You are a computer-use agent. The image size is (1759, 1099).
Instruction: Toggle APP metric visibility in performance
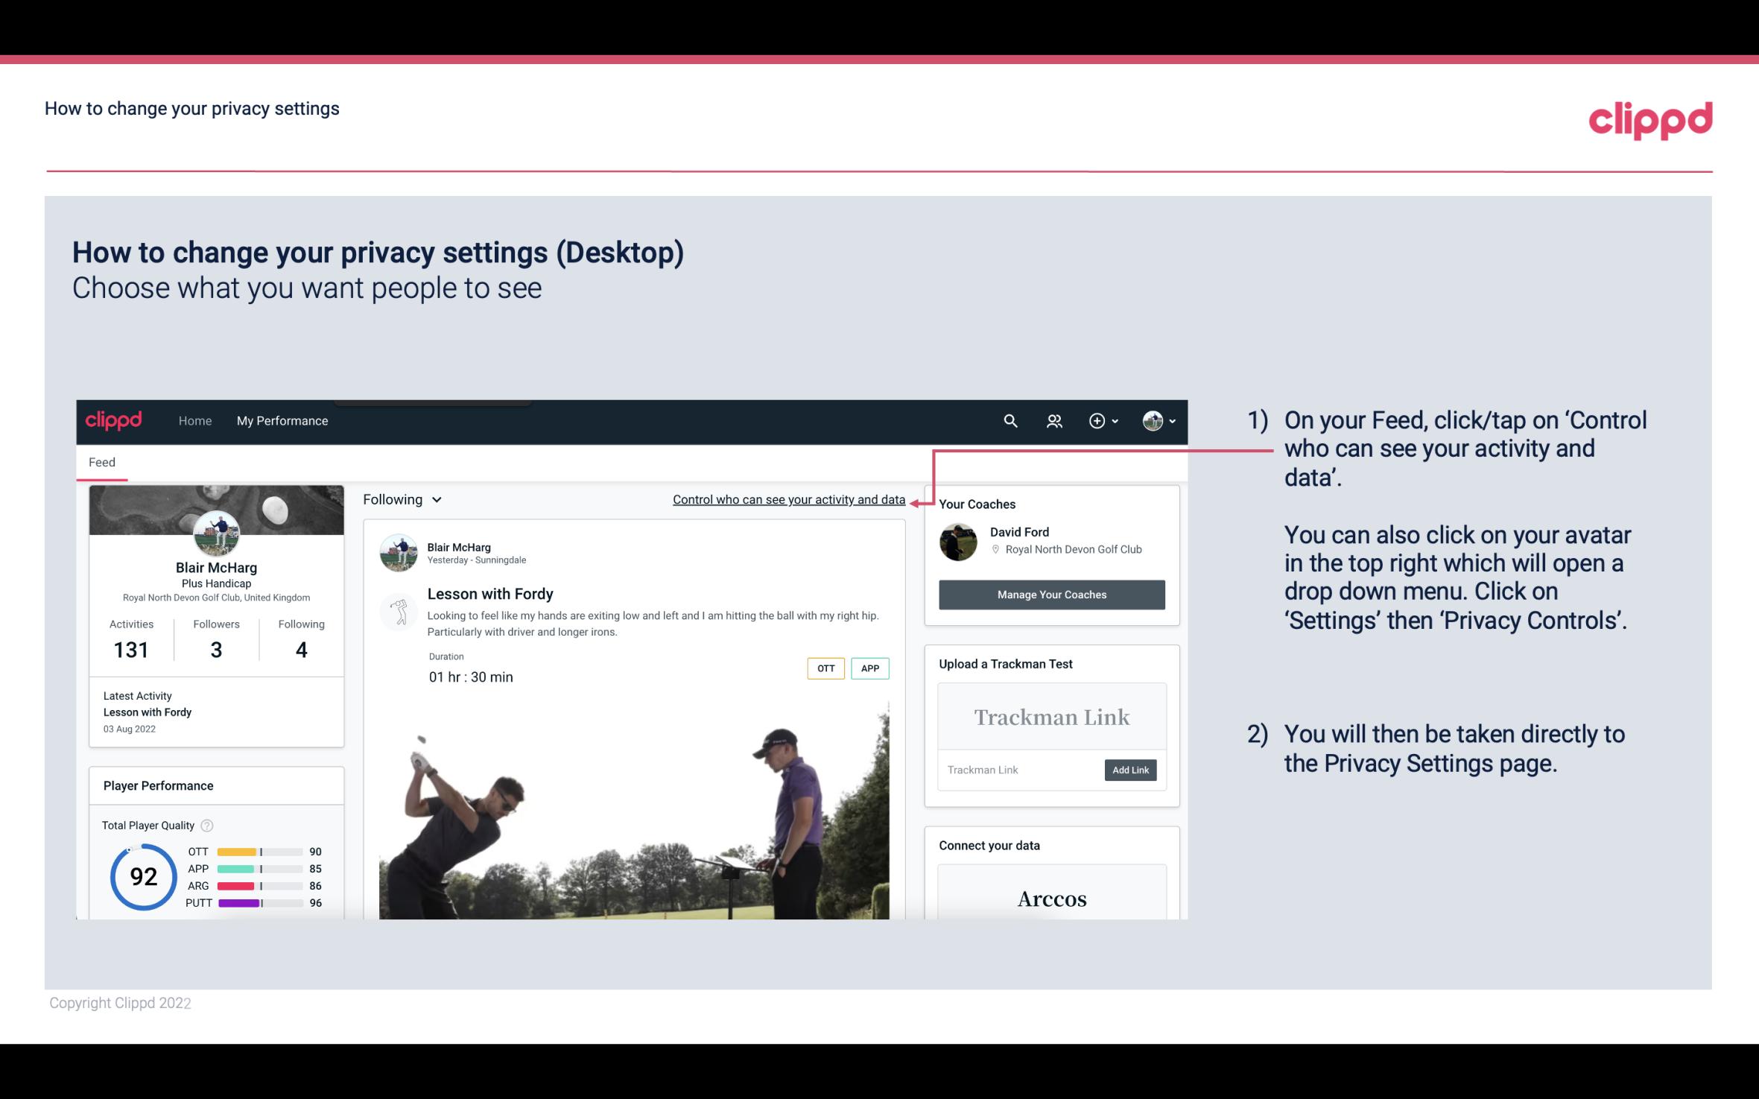[x=250, y=869]
